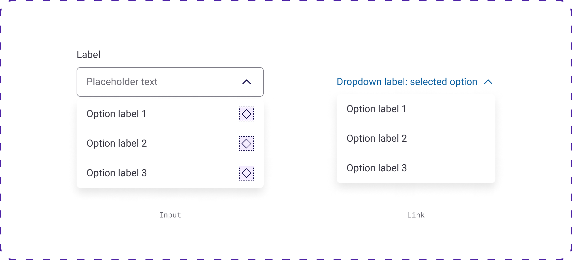Select Option label 2 in the Link dropdown
This screenshot has height=260, width=572.
pos(377,138)
